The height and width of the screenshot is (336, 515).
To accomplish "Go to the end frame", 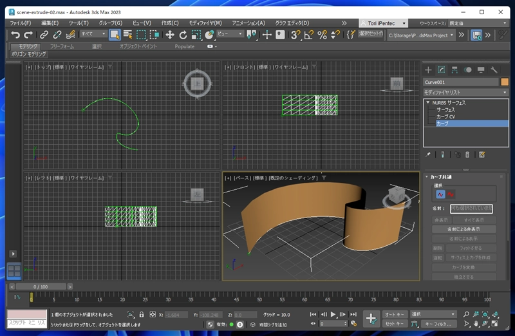I will [x=353, y=314].
